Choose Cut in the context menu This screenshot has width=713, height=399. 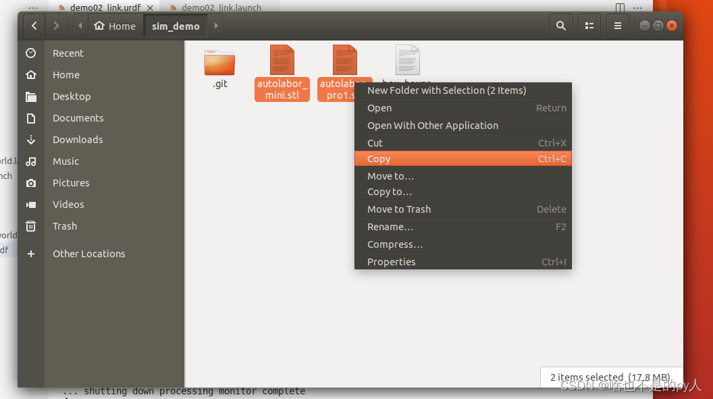point(463,143)
